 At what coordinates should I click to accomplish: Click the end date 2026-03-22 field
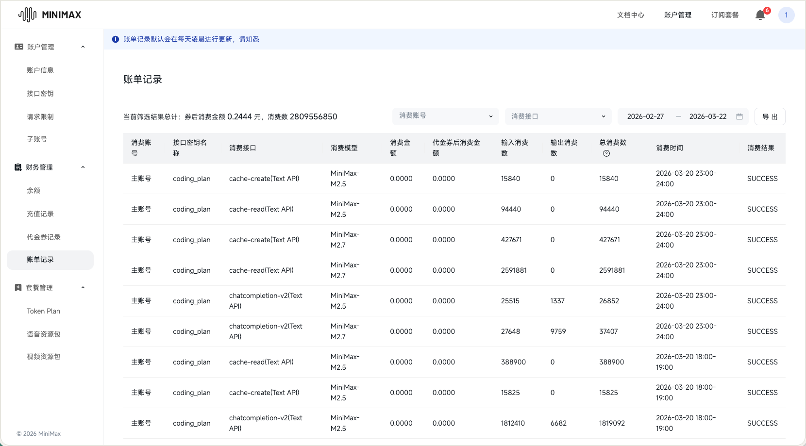click(x=708, y=116)
